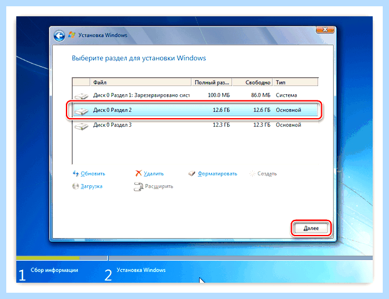Viewport: 389px width, 299px height.
Task: Click the Сбор информации step label
Action: (55, 270)
